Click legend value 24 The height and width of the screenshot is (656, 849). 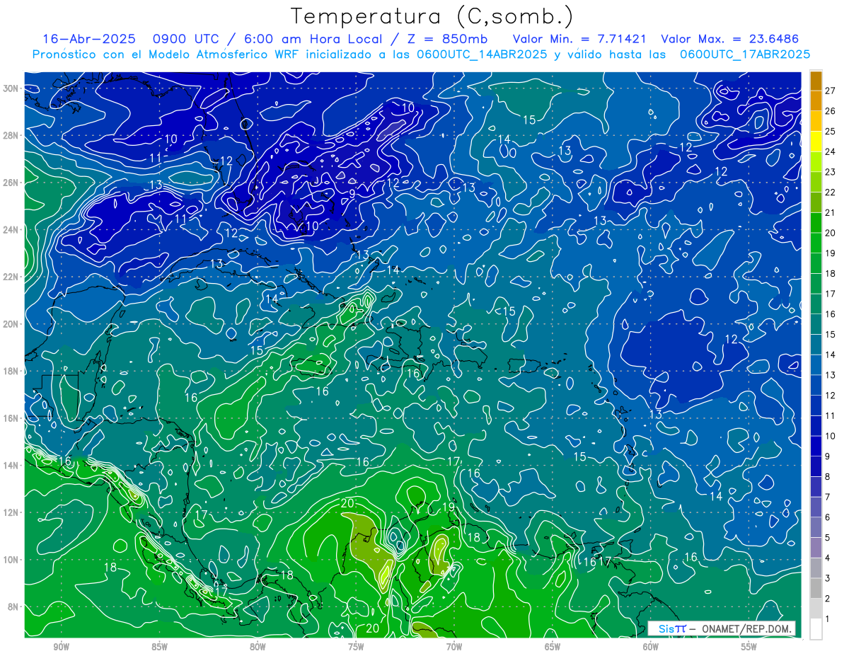(831, 151)
